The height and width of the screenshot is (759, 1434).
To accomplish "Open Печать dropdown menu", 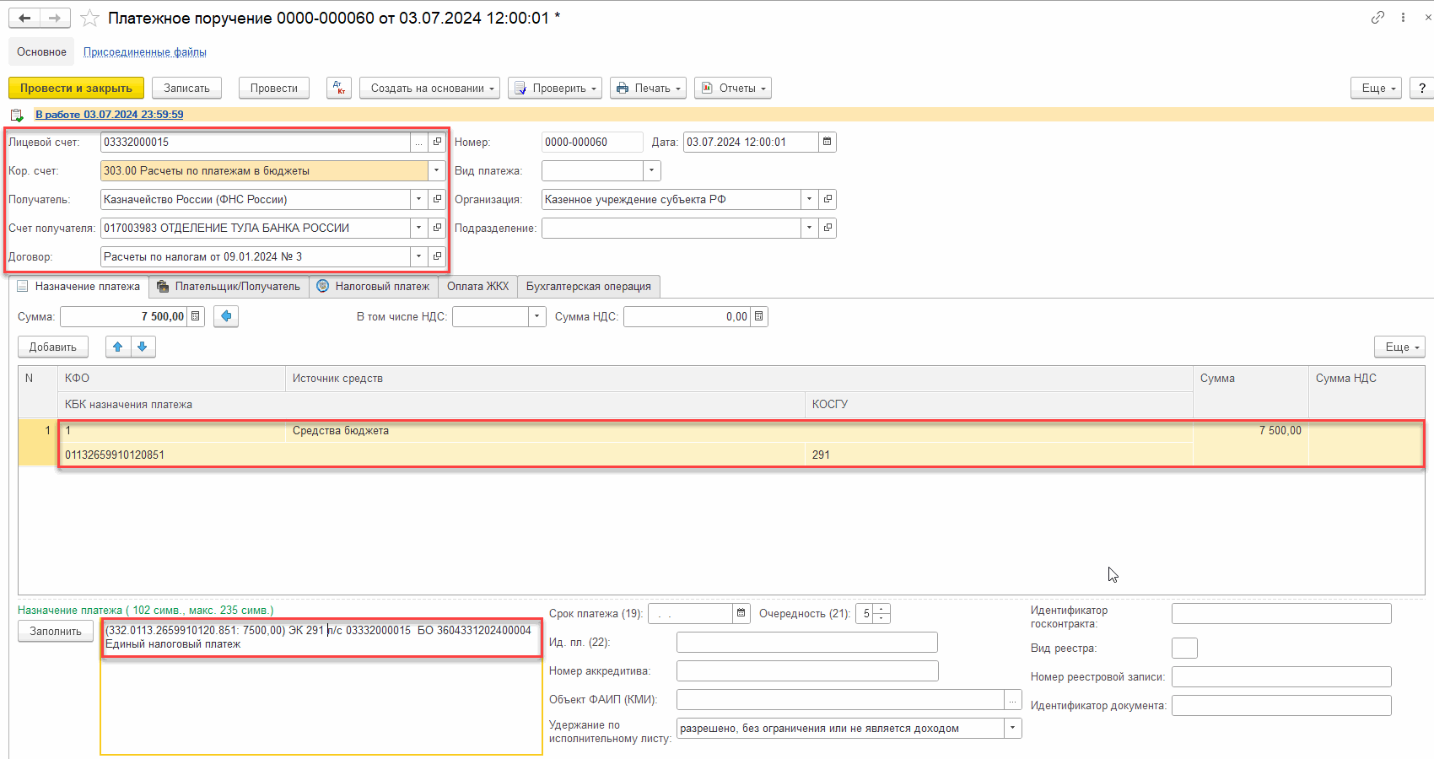I will coord(648,88).
